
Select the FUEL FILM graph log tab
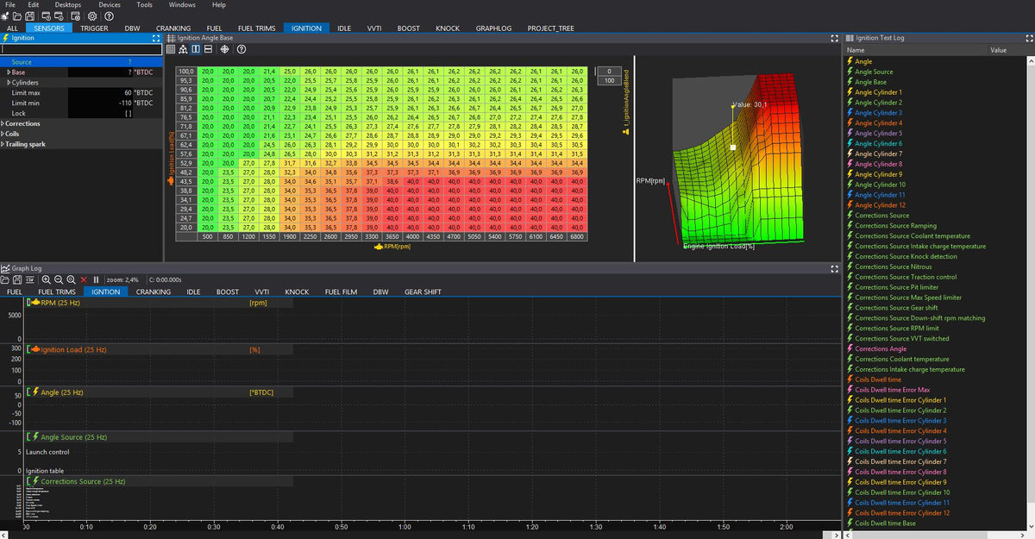pos(341,292)
